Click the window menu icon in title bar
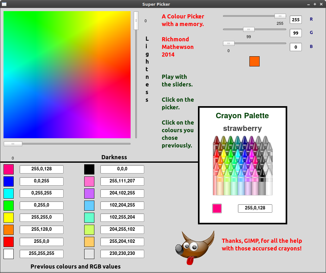 (4, 4)
